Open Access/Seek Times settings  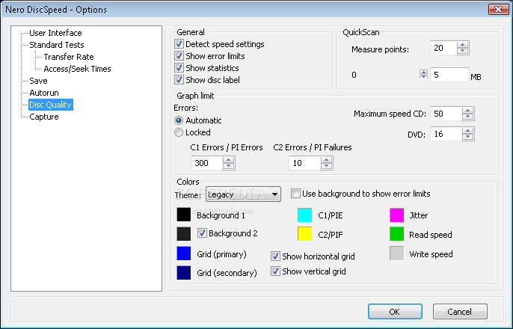pyautogui.click(x=77, y=69)
